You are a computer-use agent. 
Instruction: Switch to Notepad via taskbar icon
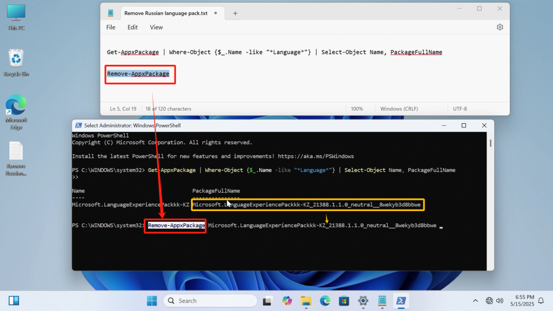click(382, 301)
